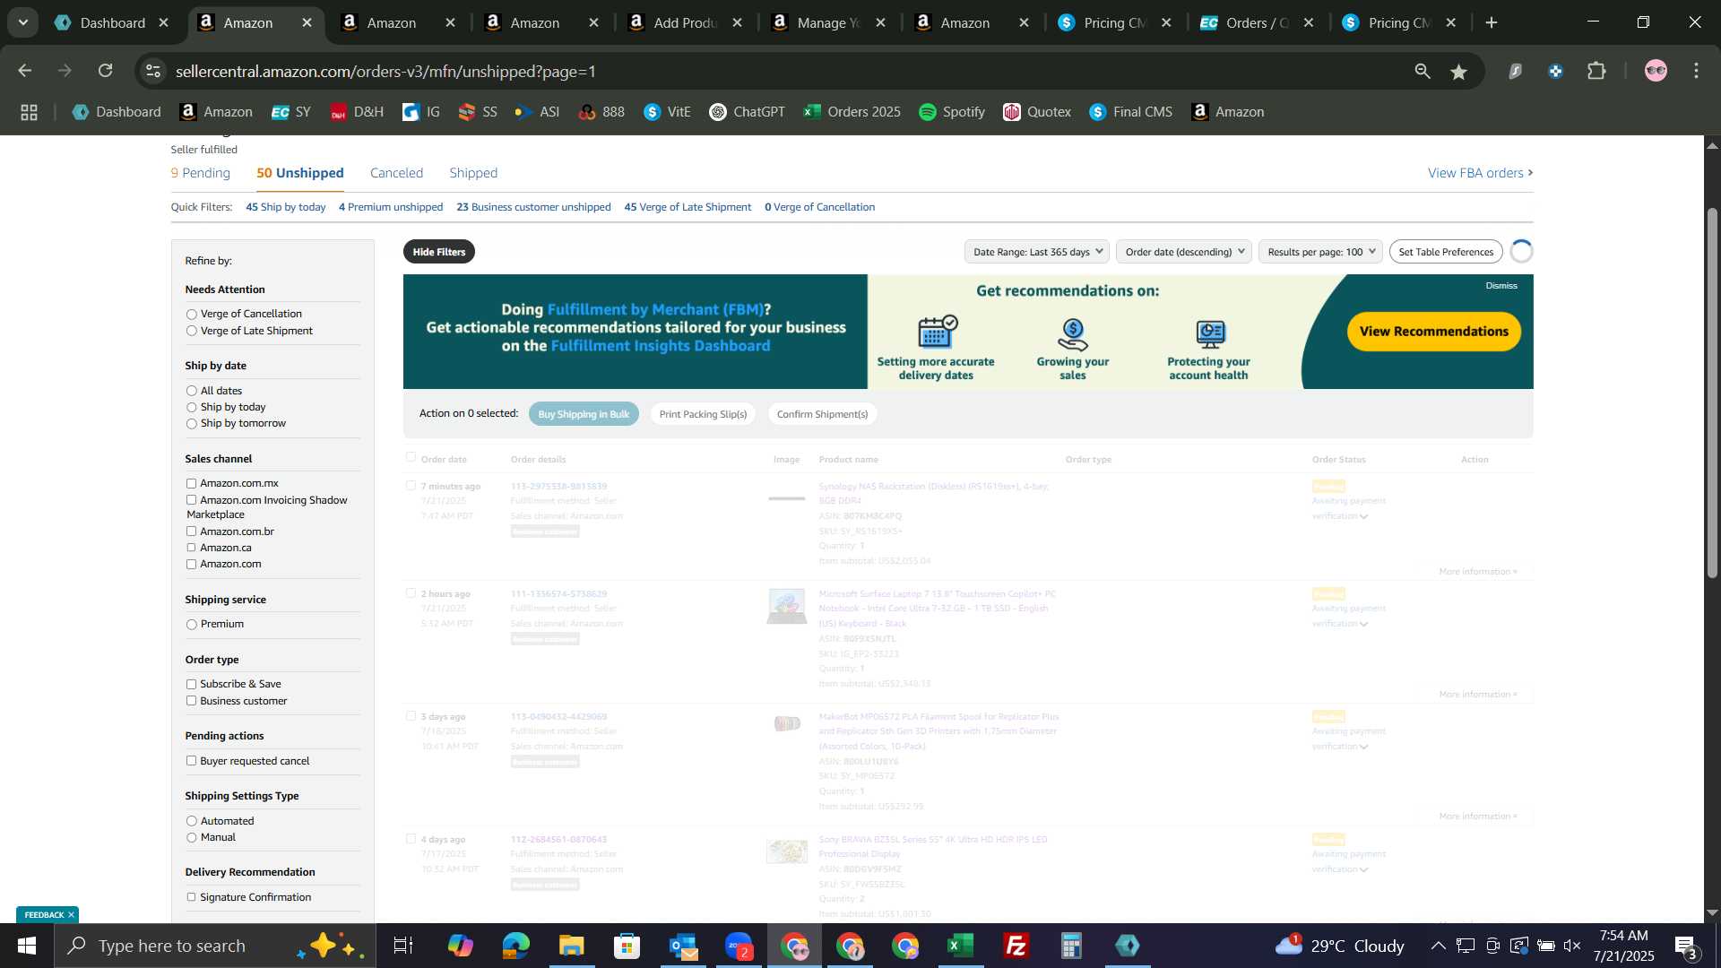This screenshot has height=968, width=1721.
Task: Click Hide Filters button
Action: (439, 252)
